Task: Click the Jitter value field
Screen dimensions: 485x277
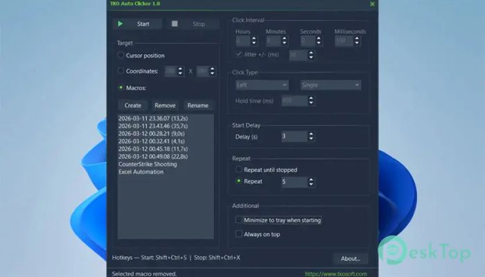Action: tap(298, 55)
